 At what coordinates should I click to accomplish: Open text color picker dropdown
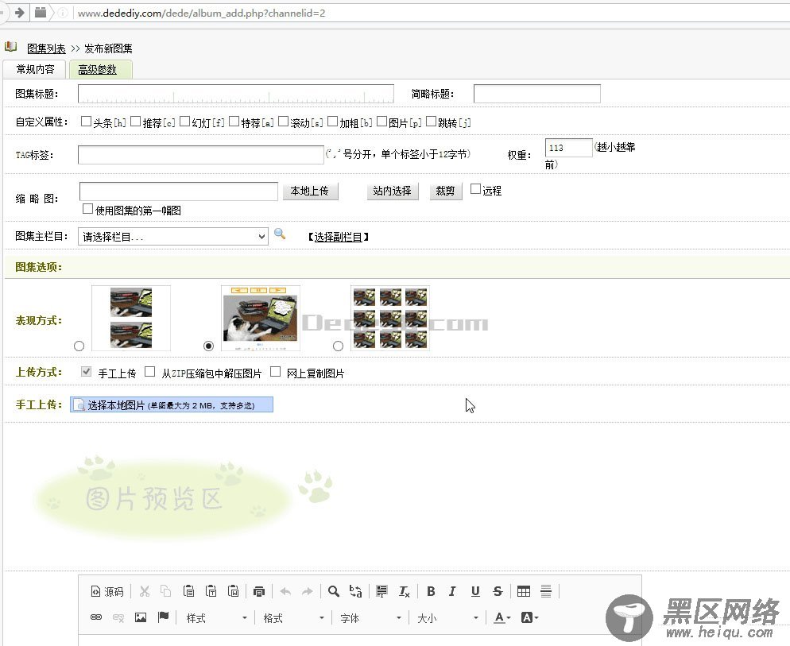coord(502,617)
